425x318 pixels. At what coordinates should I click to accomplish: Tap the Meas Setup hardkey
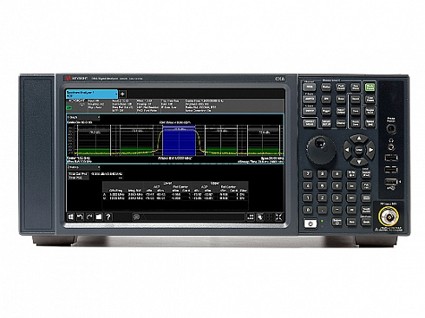326,123
